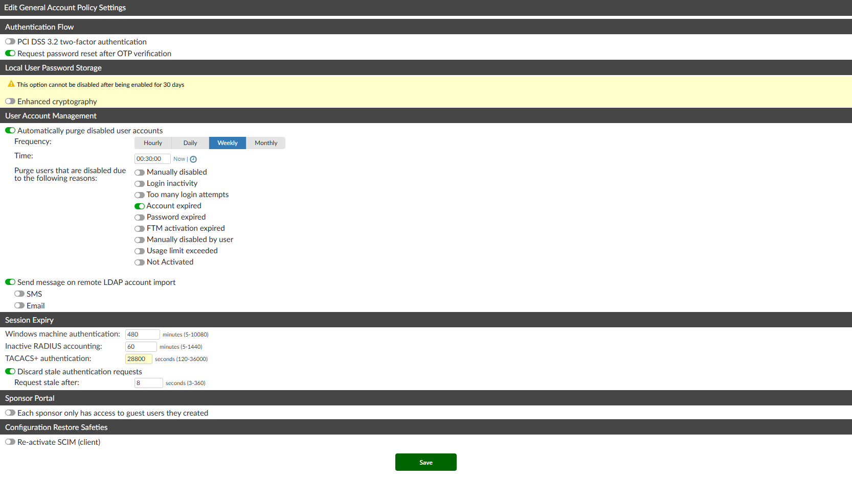Enable purge for Login inactivity

point(140,184)
